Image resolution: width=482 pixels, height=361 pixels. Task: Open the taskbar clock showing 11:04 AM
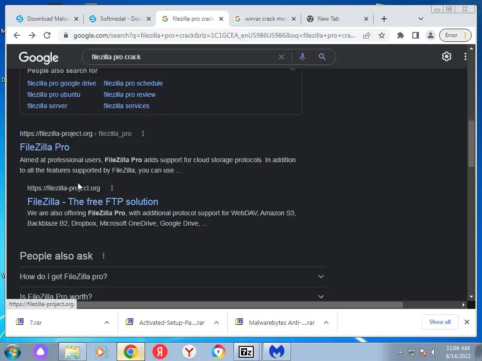(458, 352)
